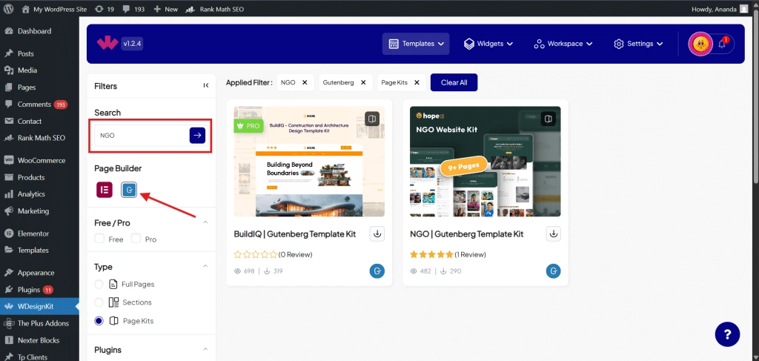Check the Free checkbox
This screenshot has width=759, height=361.
(100, 239)
